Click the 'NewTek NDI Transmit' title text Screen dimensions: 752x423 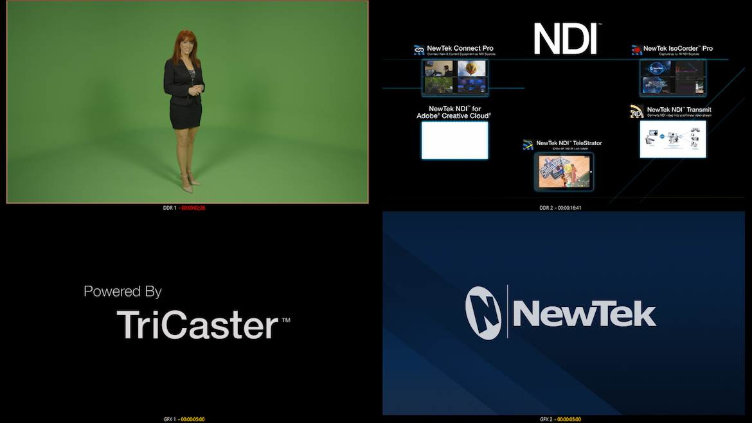pos(679,110)
